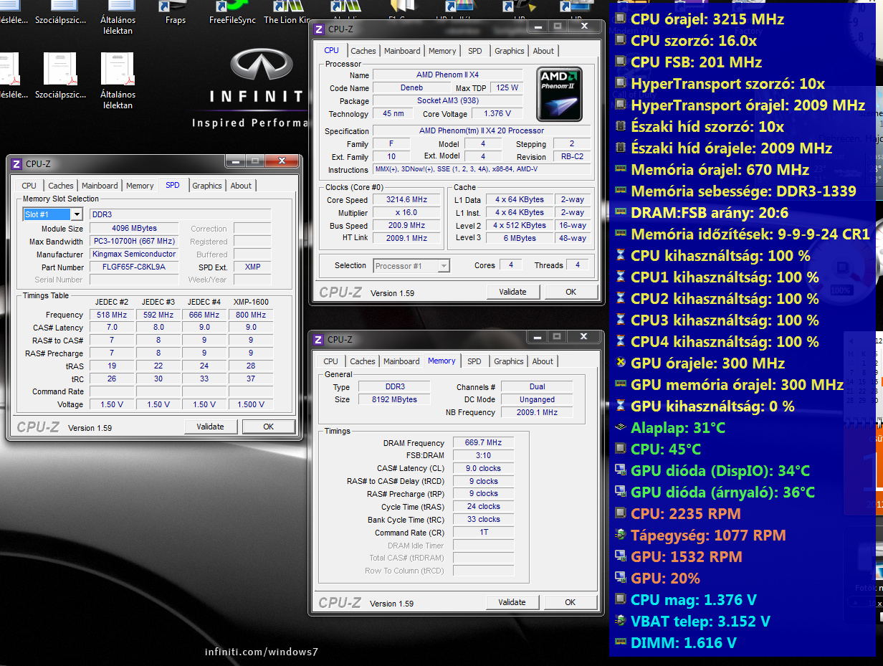
Task: Click the CPU-Z title icon in the Memory window
Action: click(x=319, y=339)
